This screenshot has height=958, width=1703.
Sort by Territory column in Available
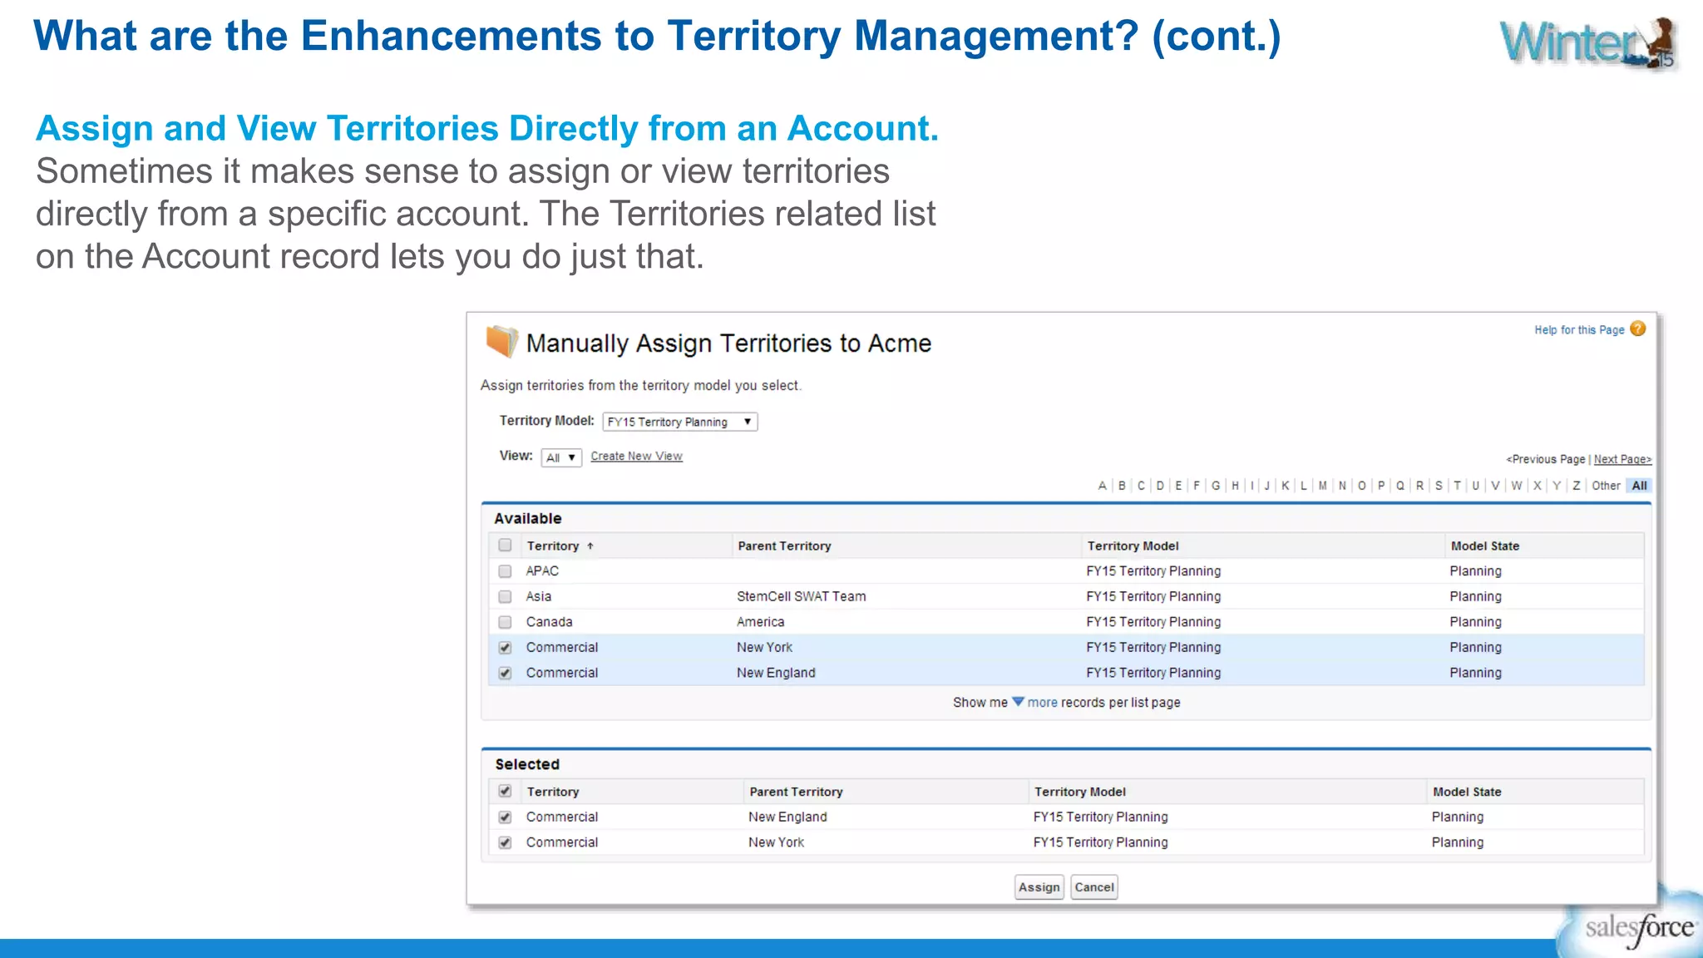point(553,546)
